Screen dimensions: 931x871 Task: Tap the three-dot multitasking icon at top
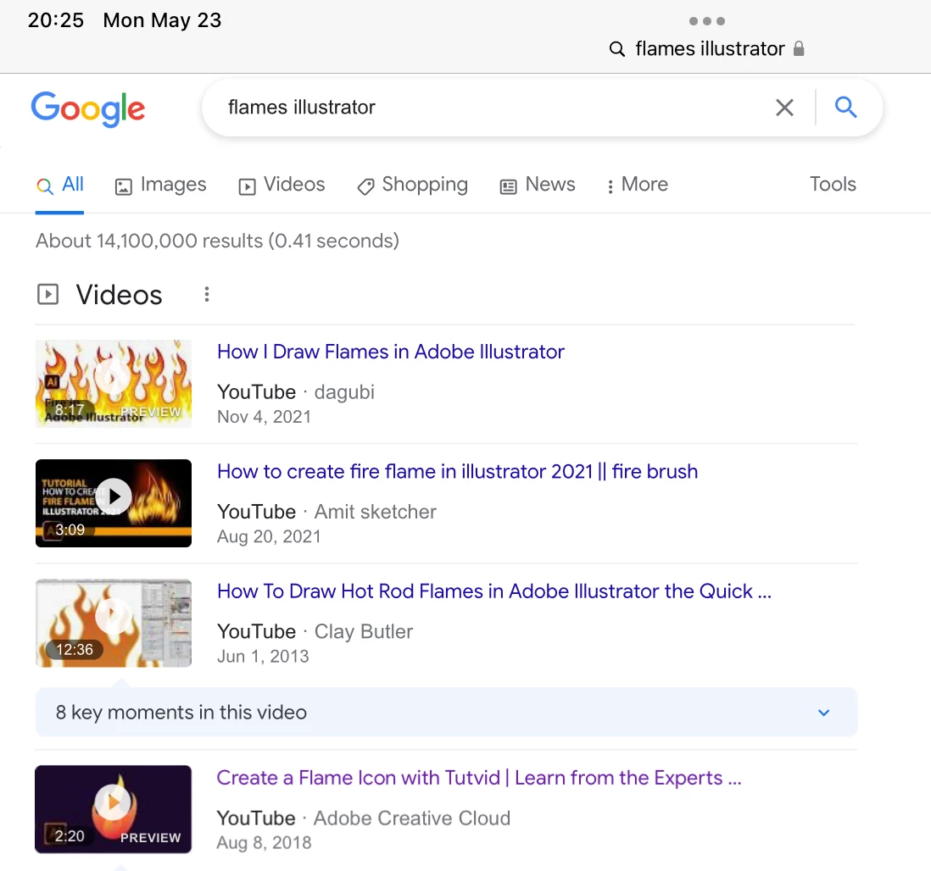point(706,21)
